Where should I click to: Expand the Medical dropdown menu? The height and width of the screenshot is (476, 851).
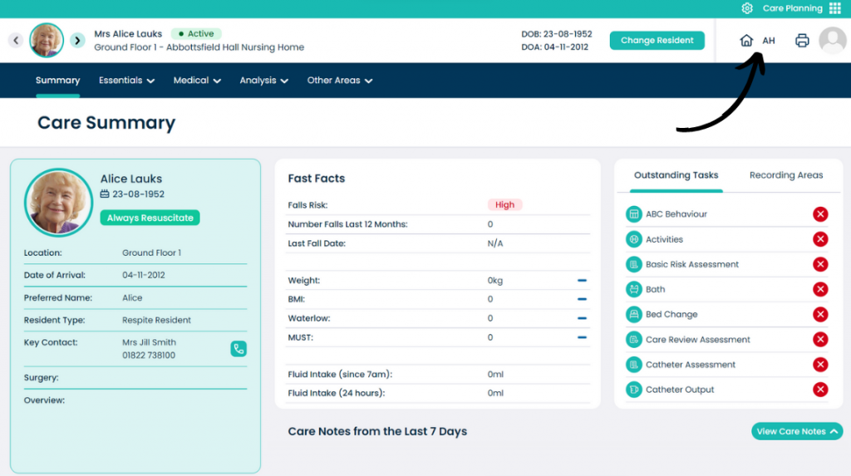pyautogui.click(x=197, y=81)
